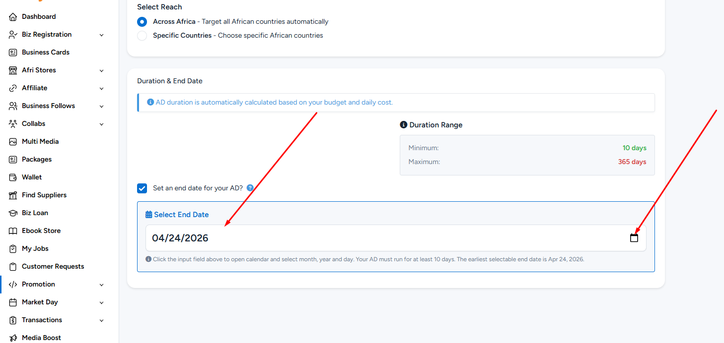Click the calendar picker icon in date field
The width and height of the screenshot is (724, 343).
(634, 238)
